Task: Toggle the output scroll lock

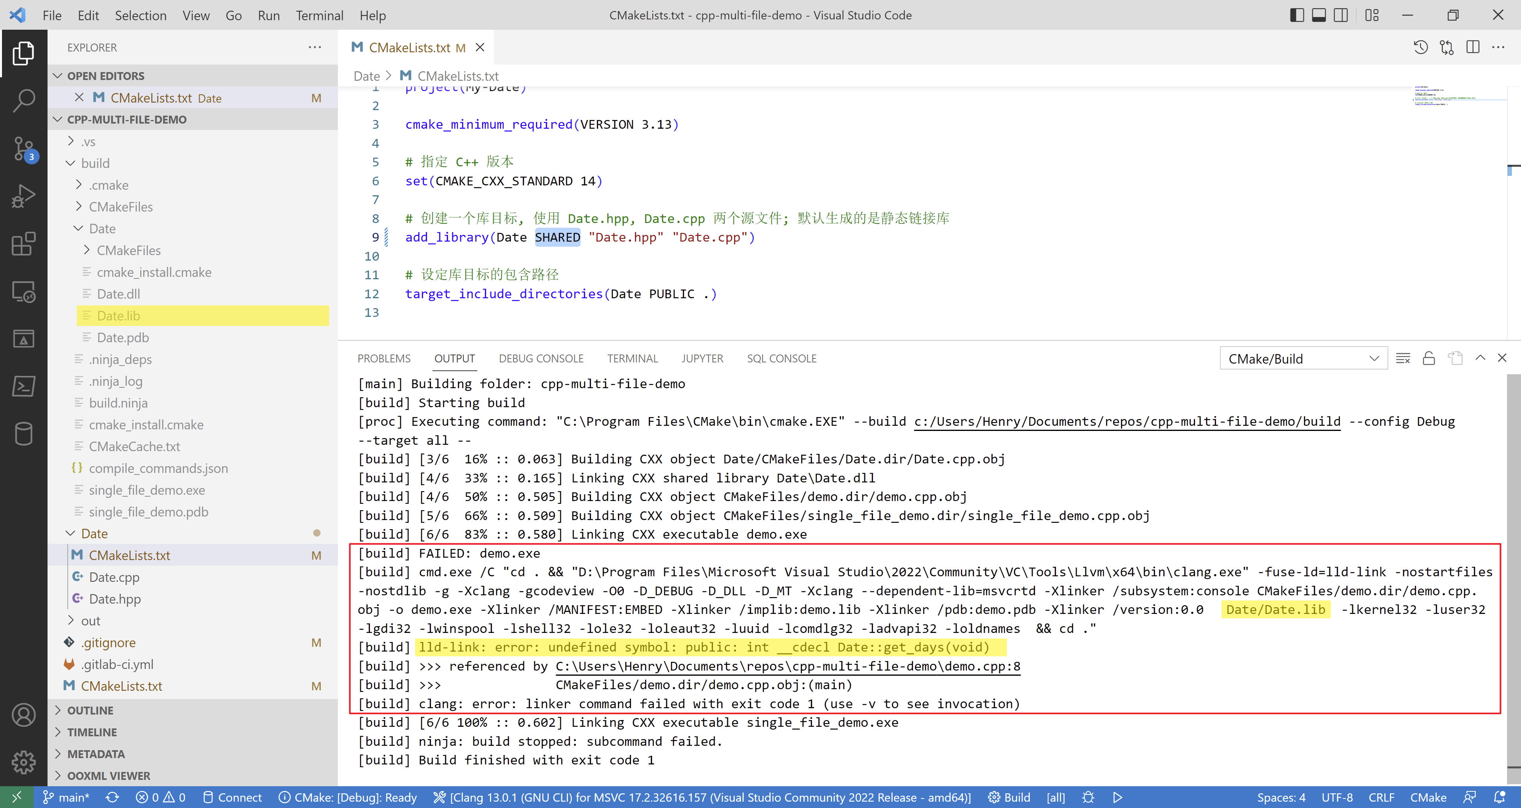Action: coord(1429,358)
